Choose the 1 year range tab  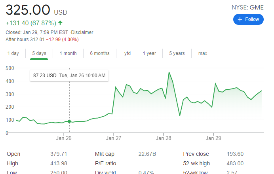tap(149, 53)
